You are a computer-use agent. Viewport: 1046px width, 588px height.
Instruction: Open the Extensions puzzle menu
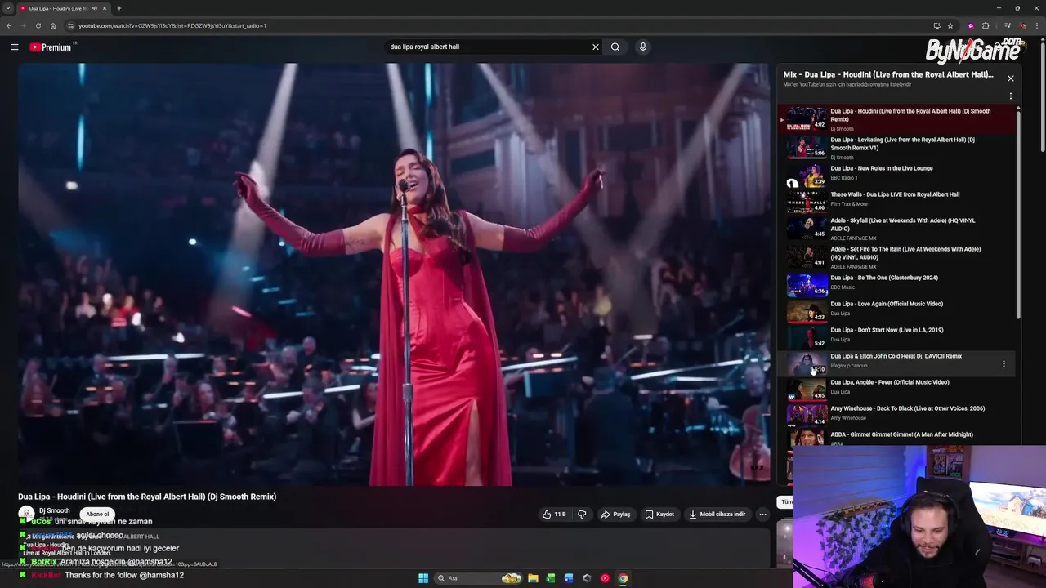point(986,25)
